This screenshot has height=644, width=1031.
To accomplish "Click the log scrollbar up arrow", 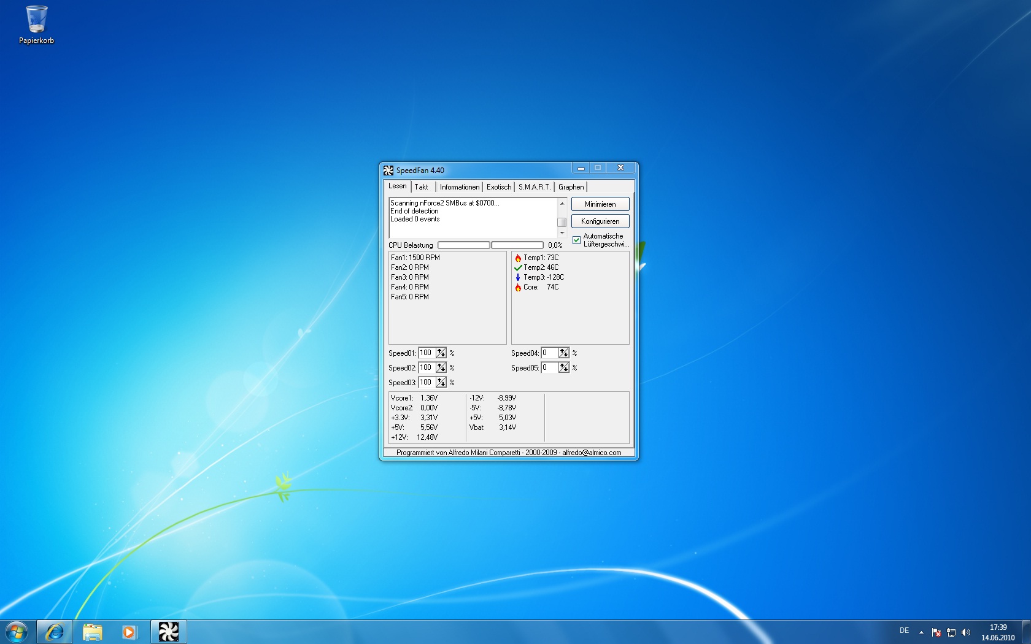I will (562, 203).
